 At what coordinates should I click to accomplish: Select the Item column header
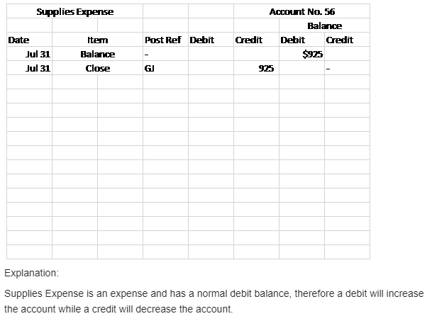97,40
